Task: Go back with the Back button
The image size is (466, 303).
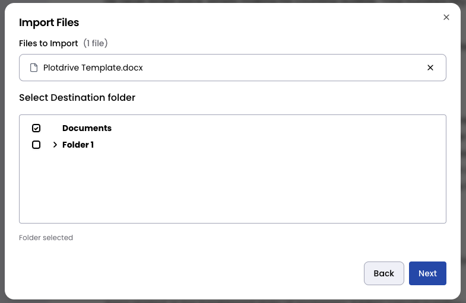Action: click(383, 273)
